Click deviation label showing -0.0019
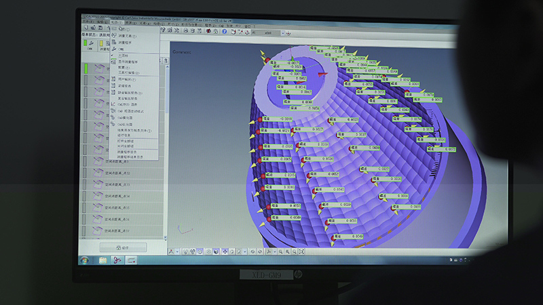The width and height of the screenshot is (543, 305). 278,119
